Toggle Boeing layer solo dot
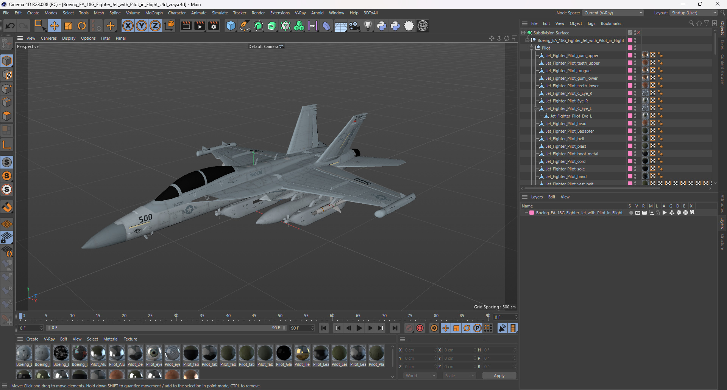The height and width of the screenshot is (390, 727). [x=631, y=213]
